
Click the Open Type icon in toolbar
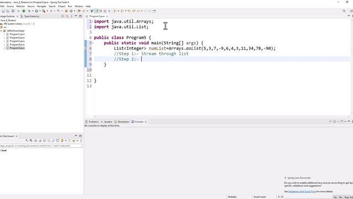79,11
